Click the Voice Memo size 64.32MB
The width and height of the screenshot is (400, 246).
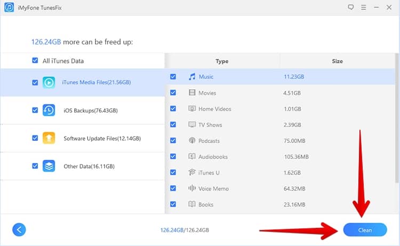pos(294,188)
